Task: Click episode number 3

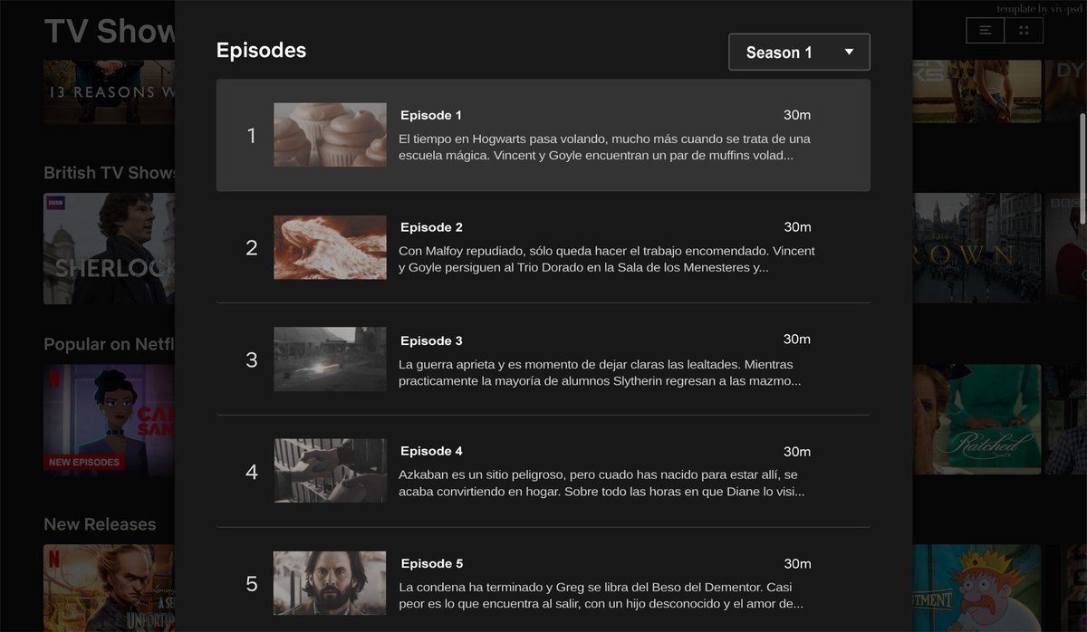Action: pyautogui.click(x=252, y=359)
